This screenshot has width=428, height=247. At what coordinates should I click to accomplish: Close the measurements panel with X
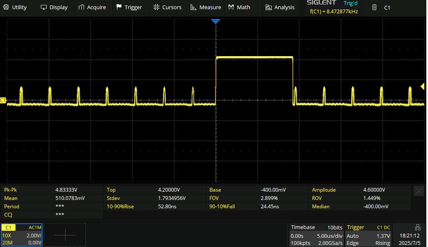click(419, 191)
